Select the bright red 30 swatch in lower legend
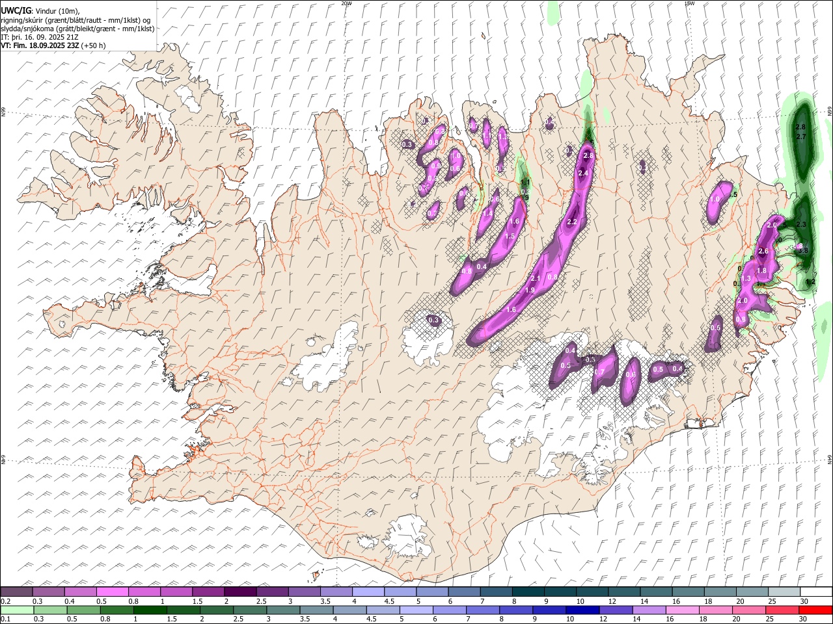Viewport: 833px width, 624px height. (815, 610)
